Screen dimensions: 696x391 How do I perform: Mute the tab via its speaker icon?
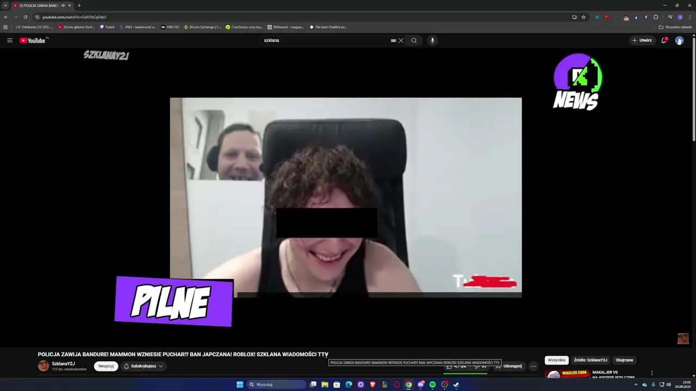(x=63, y=5)
